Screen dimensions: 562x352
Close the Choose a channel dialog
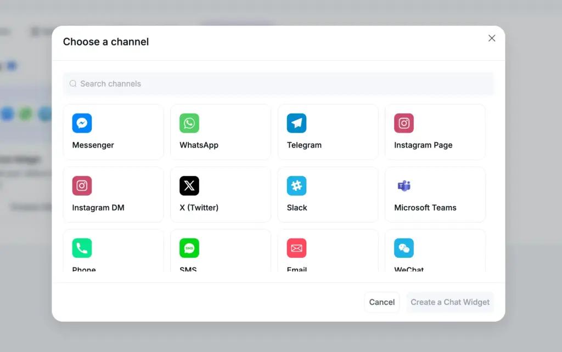coord(492,38)
